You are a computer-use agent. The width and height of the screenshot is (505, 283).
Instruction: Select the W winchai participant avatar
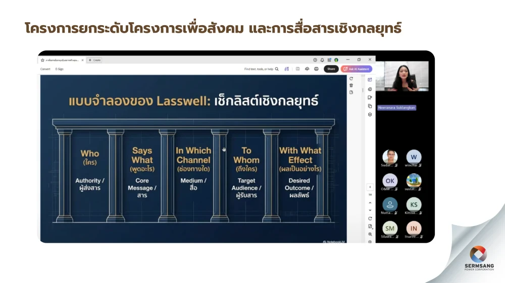414,157
